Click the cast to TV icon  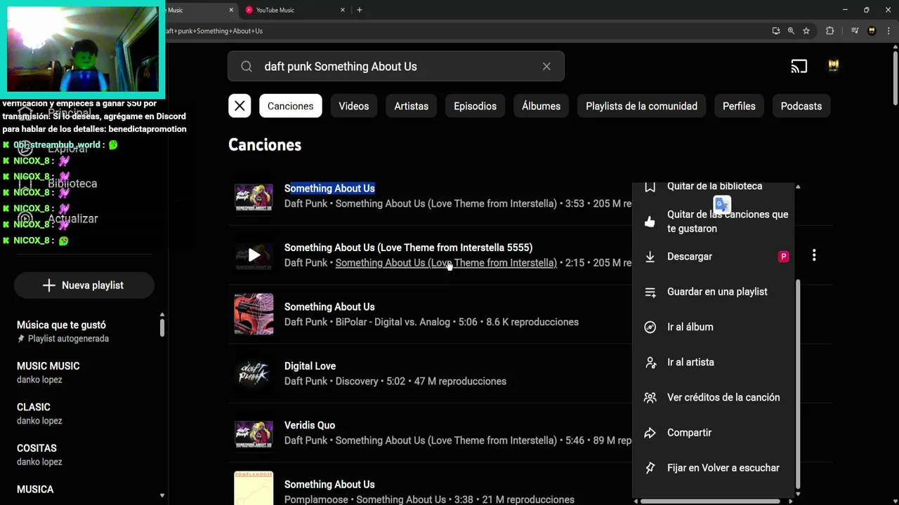[x=799, y=67]
